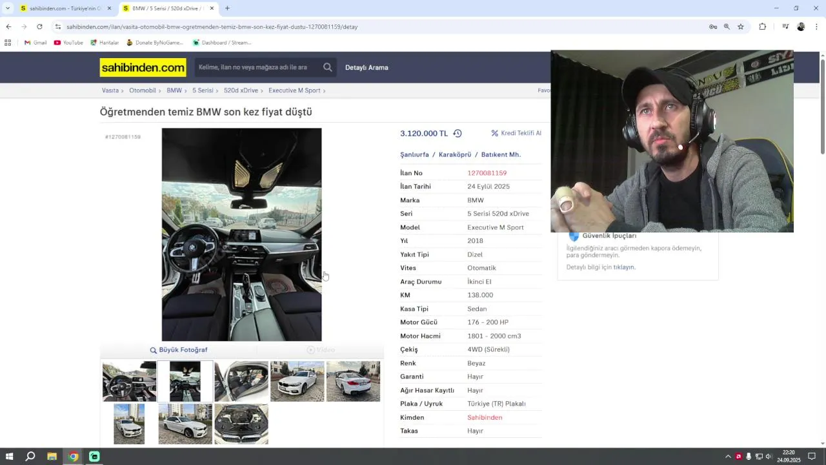The width and height of the screenshot is (826, 465).
Task: Click the tıklayın link under Güvenlik İpuçları
Action: [x=623, y=267]
